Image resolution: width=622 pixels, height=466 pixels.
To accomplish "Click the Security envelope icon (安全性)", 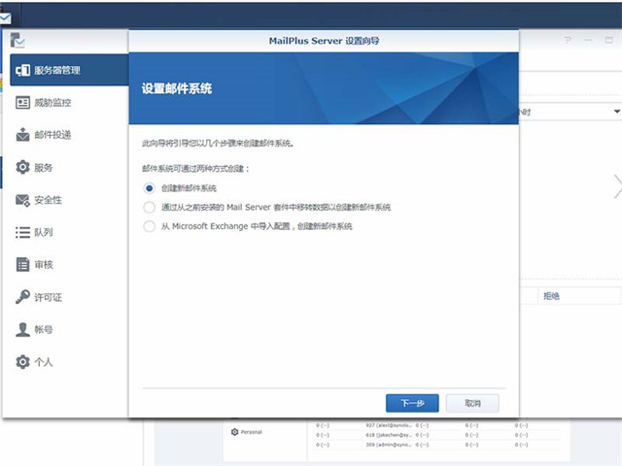I will point(22,200).
